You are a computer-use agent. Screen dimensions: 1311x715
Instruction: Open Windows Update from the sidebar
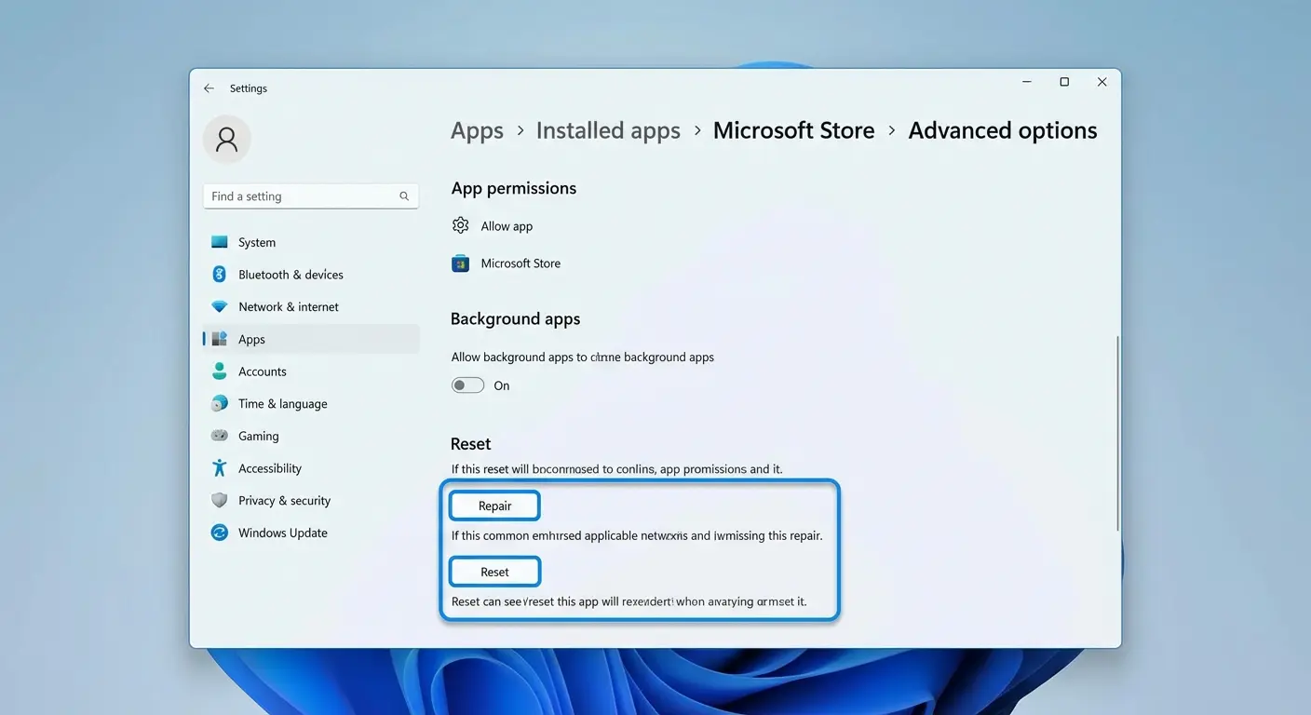click(x=282, y=533)
